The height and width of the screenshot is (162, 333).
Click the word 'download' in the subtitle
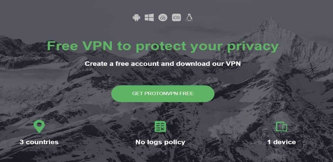tap(191, 64)
